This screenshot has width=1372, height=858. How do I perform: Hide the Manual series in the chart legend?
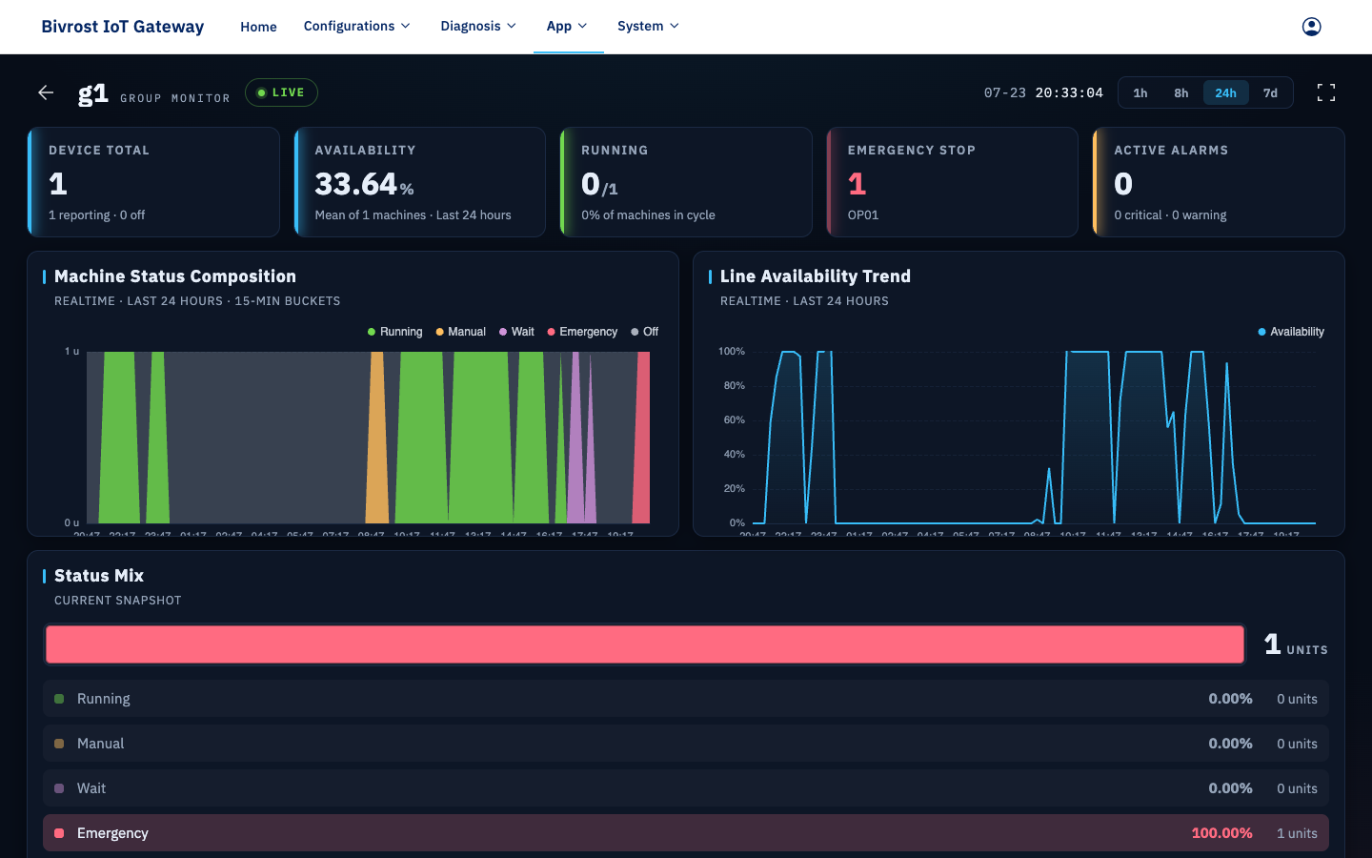460,332
